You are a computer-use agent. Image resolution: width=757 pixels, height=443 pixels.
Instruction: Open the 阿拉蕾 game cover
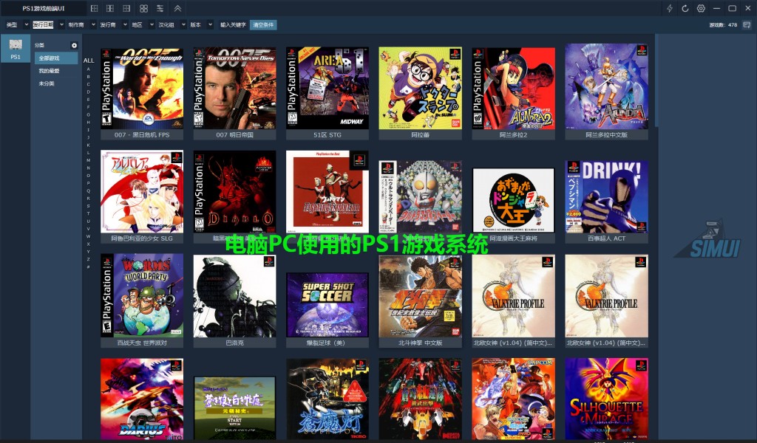(x=420, y=88)
